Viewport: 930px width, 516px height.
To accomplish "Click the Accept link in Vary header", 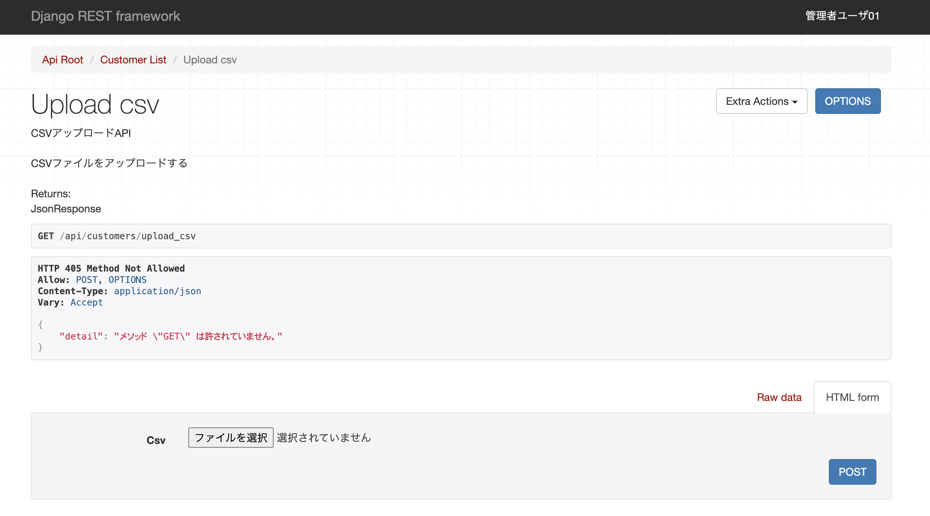I will point(86,302).
